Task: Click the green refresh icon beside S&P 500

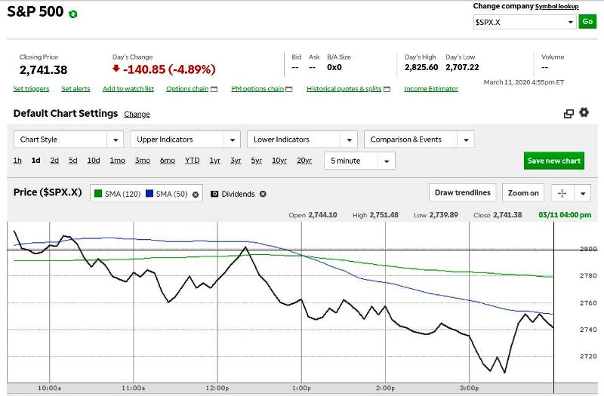Action: click(x=72, y=14)
